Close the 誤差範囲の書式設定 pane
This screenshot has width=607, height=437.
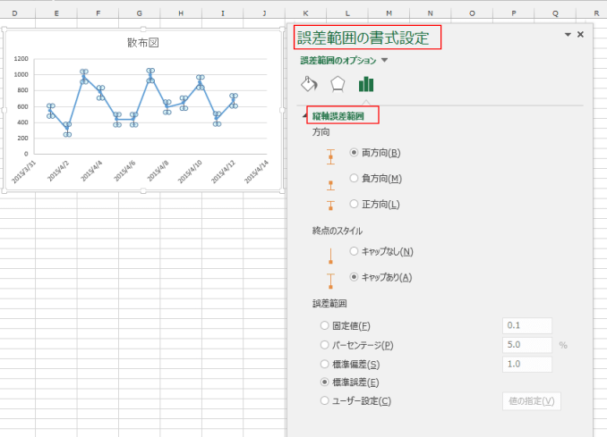[580, 34]
